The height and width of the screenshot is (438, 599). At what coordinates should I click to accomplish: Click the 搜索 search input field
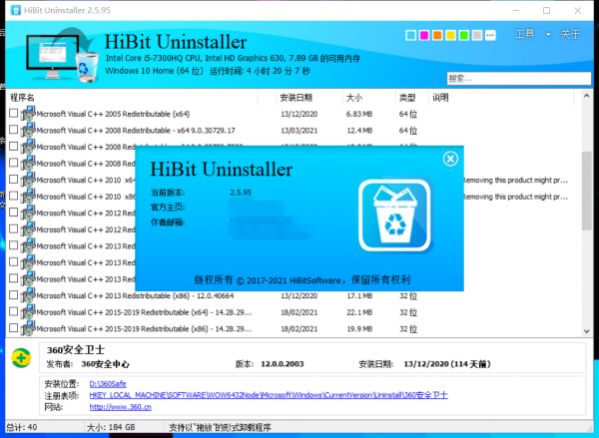[x=514, y=78]
